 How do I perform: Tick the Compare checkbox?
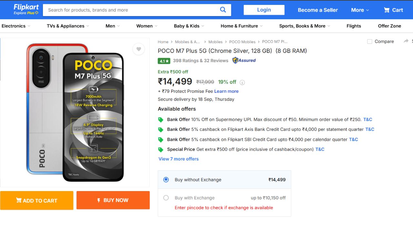[x=370, y=42]
